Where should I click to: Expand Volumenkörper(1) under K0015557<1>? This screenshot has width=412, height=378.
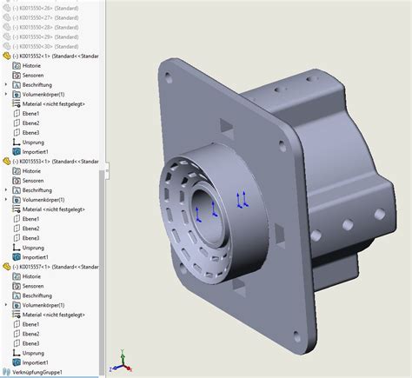click(6, 305)
